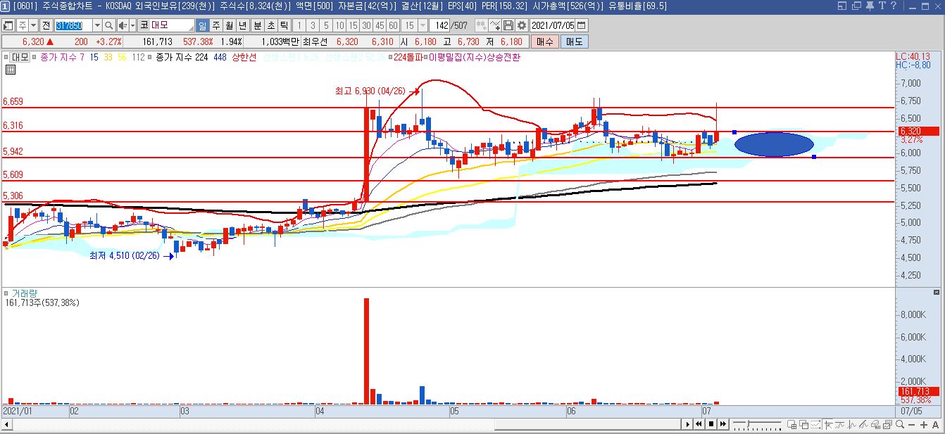The height and width of the screenshot is (434, 945).
Task: Click the wavy line chart icon in bottom toolbar
Action: (x=839, y=424)
